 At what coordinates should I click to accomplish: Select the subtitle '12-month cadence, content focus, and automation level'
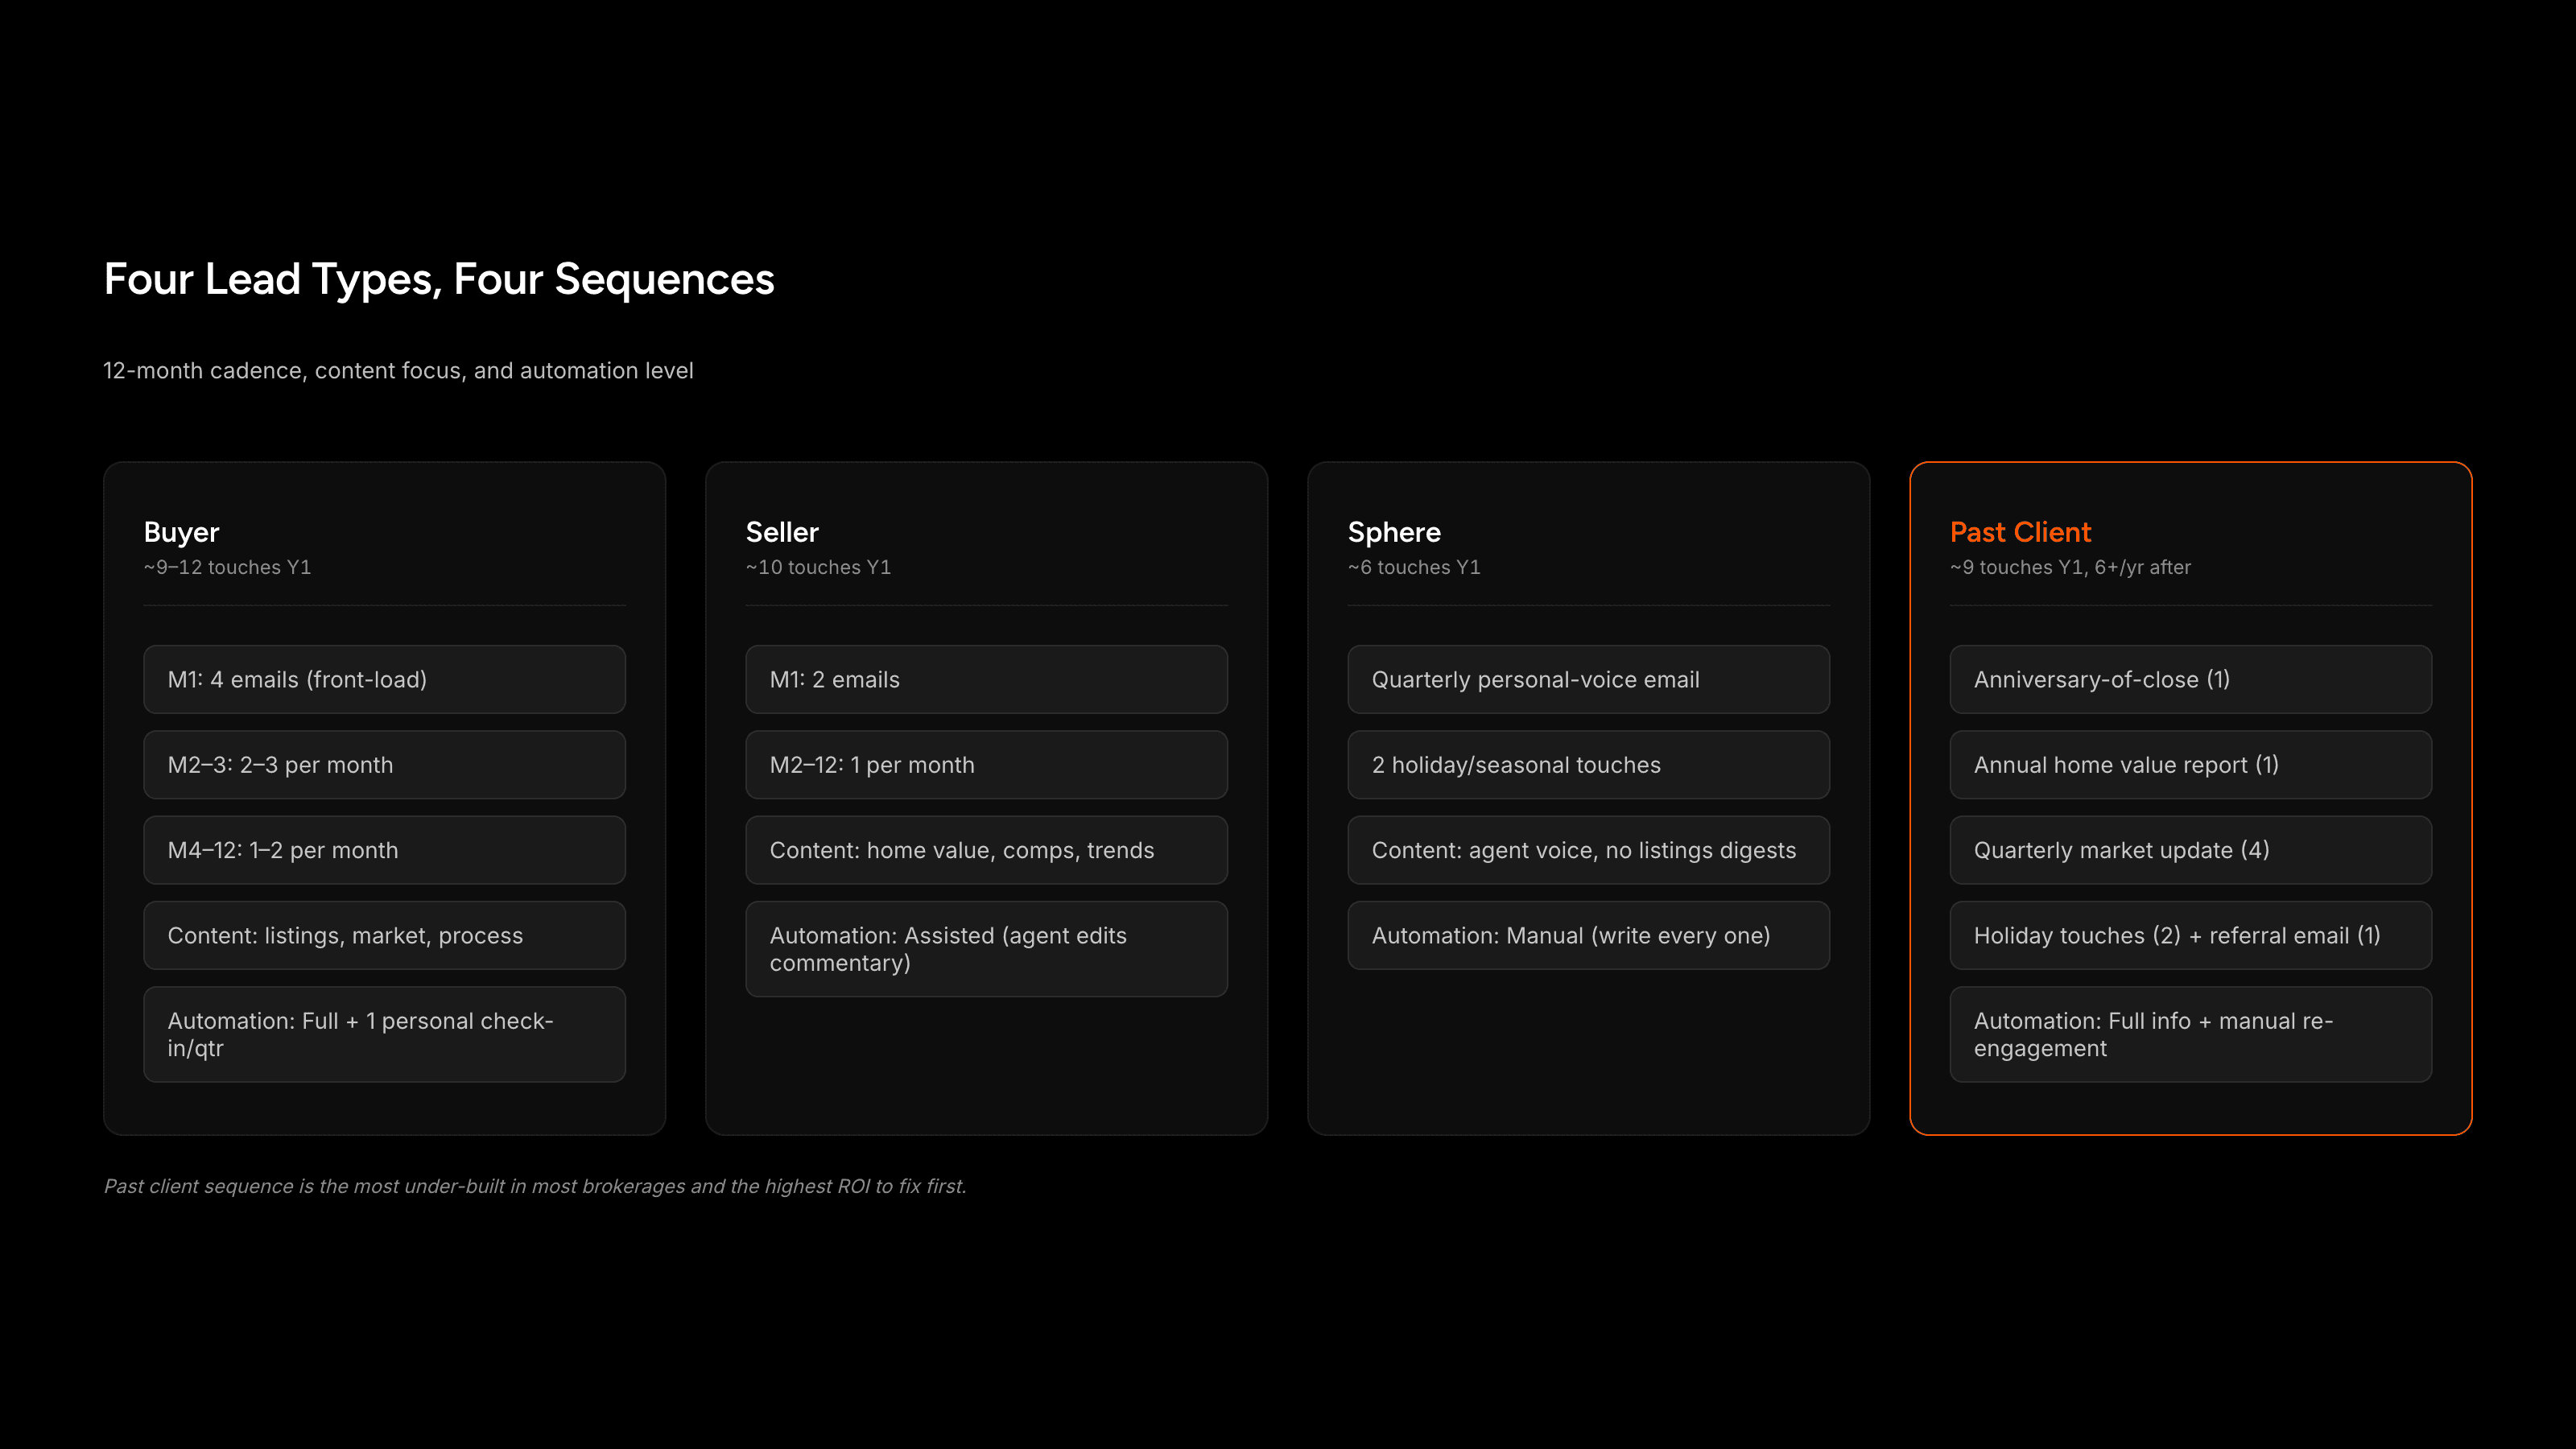[398, 371]
